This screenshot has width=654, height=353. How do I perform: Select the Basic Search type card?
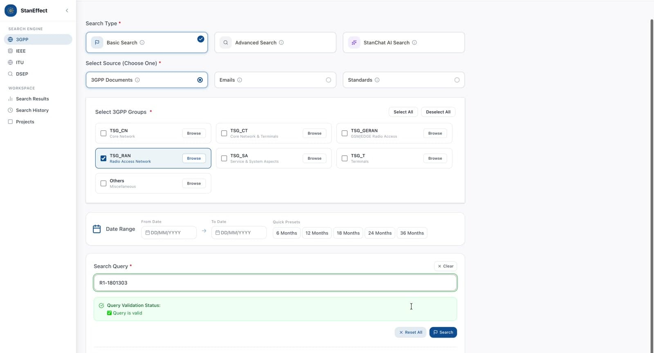tap(147, 42)
